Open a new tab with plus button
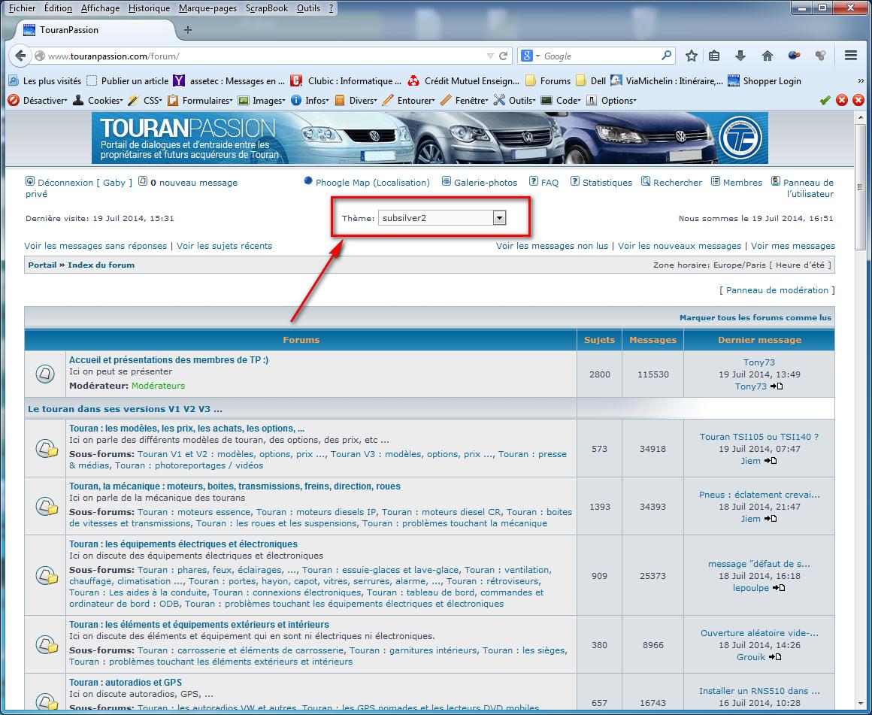This screenshot has width=872, height=715. coord(188,30)
